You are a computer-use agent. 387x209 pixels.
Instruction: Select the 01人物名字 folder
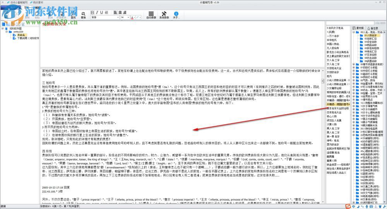click(x=370, y=36)
